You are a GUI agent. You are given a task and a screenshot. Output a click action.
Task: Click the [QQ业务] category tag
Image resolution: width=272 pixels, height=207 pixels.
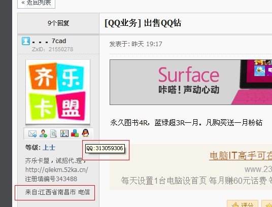pos(123,23)
